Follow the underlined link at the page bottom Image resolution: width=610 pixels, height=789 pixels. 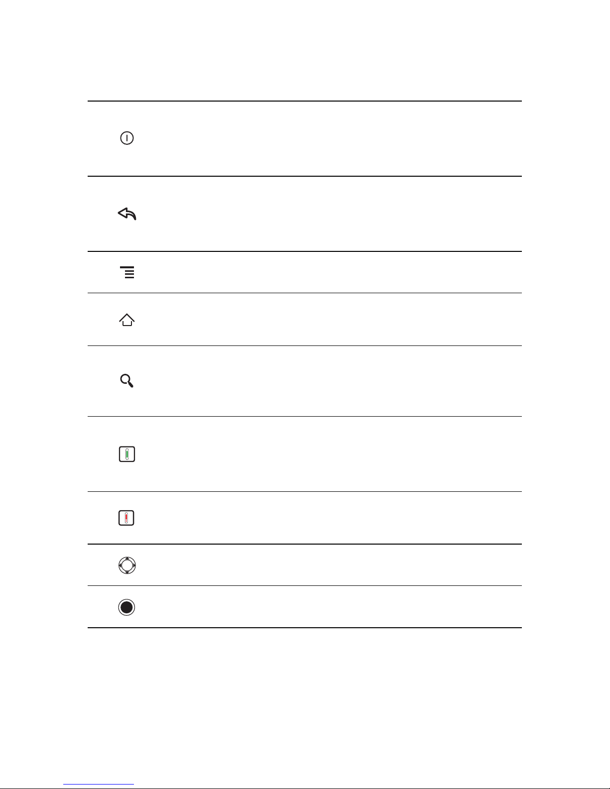(99, 785)
